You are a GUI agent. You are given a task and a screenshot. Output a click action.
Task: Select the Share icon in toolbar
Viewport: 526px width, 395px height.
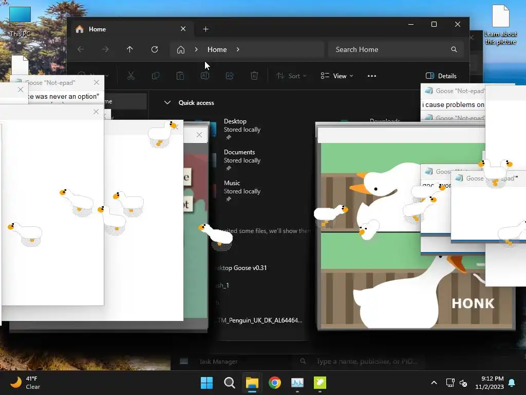tap(230, 76)
